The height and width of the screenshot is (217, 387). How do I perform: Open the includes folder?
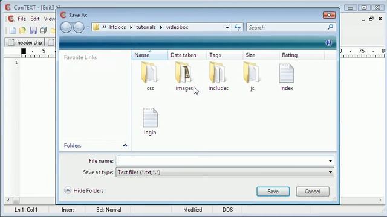click(218, 77)
